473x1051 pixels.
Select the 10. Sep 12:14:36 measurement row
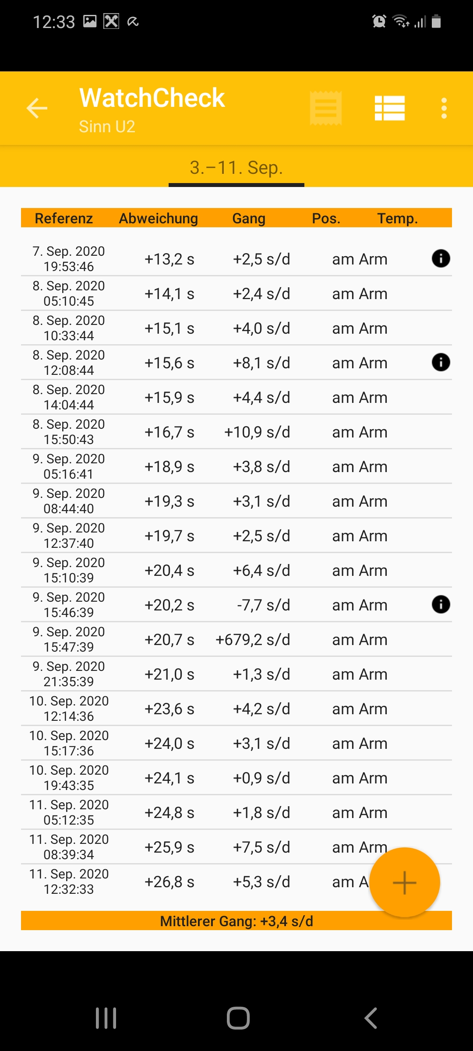pyautogui.click(x=236, y=709)
